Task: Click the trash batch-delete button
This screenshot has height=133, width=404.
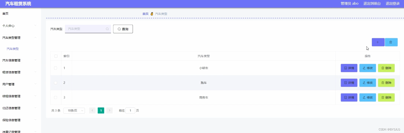Action: tap(391, 42)
